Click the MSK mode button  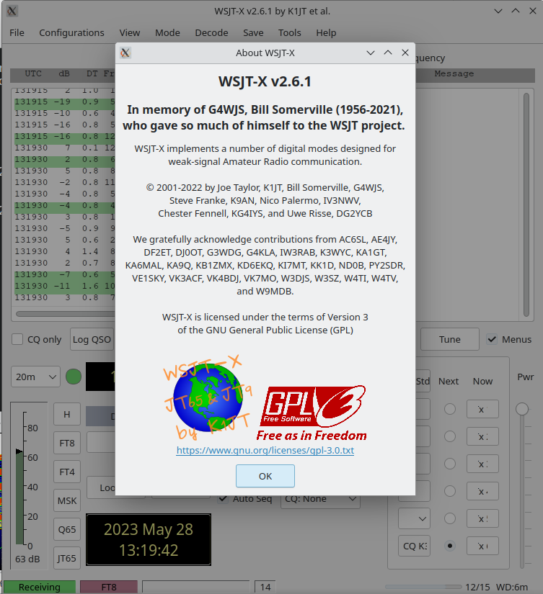tap(67, 500)
